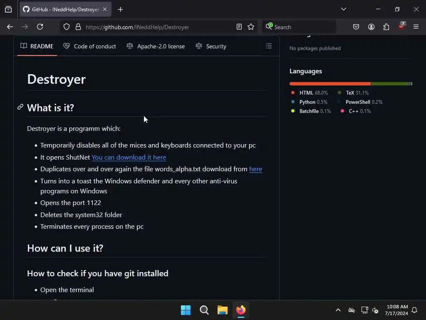Click the Batchfile 0.1% language entry
The width and height of the screenshot is (426, 320).
311,111
